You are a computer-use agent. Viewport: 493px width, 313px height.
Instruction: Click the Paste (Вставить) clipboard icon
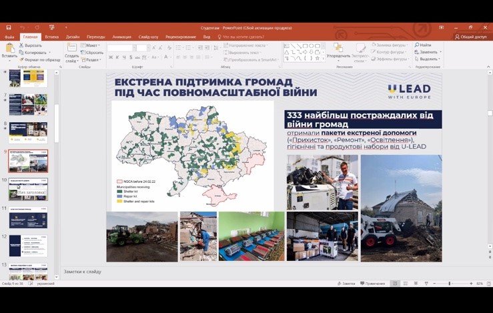click(9, 49)
